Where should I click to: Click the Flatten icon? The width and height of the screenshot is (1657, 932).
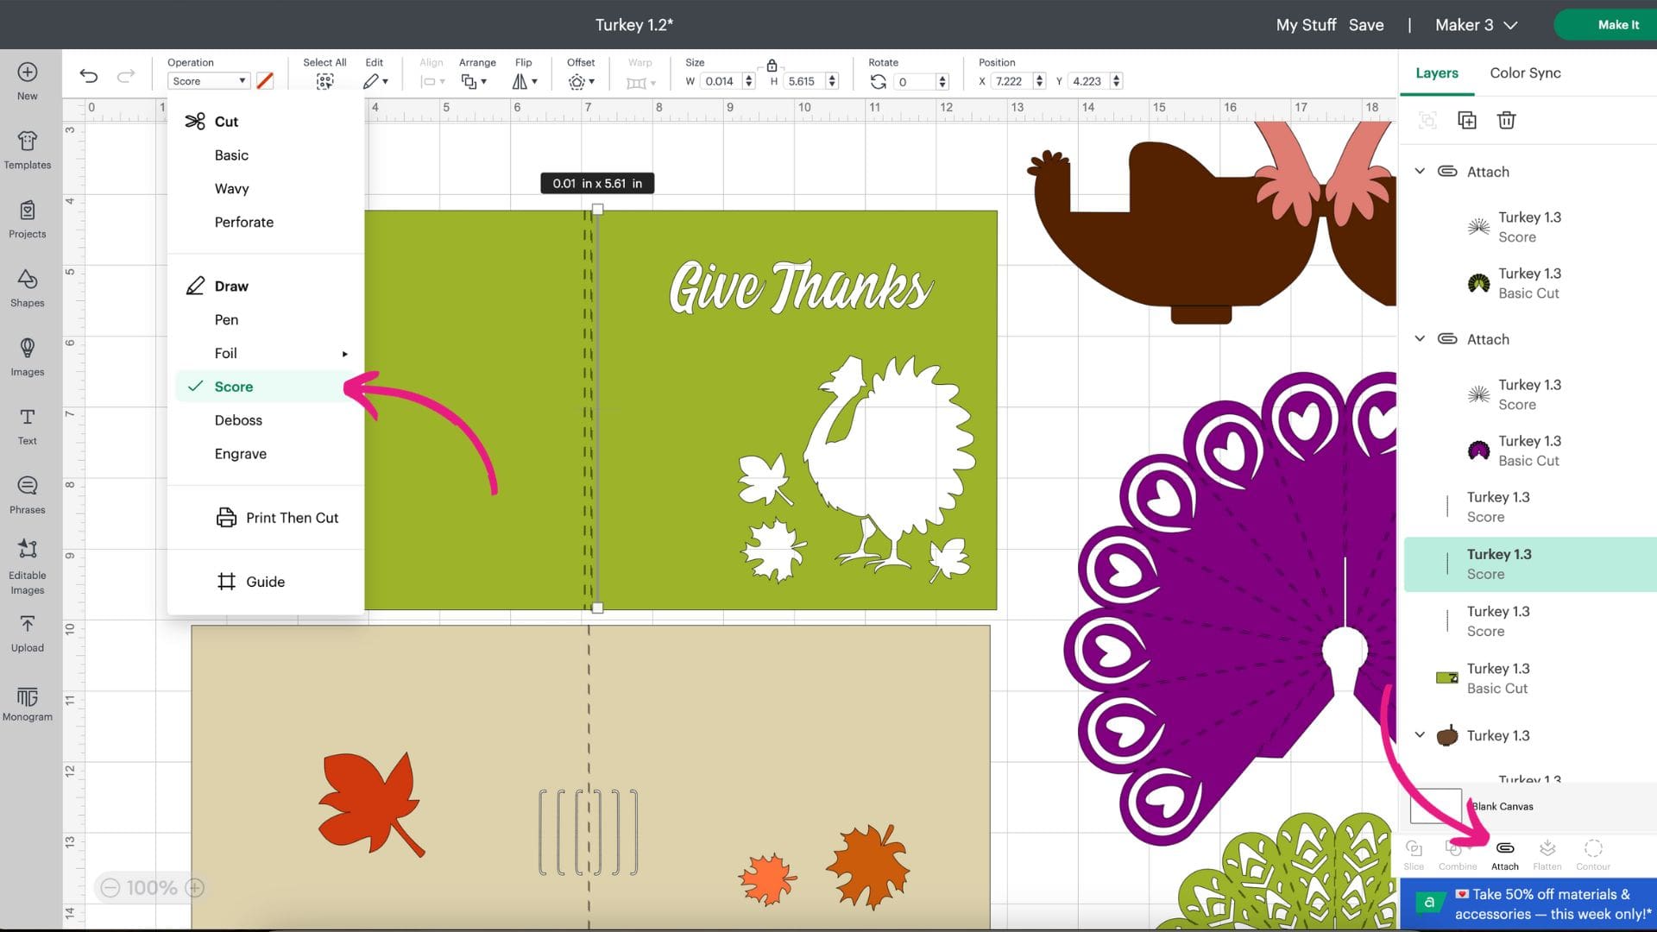(1547, 853)
